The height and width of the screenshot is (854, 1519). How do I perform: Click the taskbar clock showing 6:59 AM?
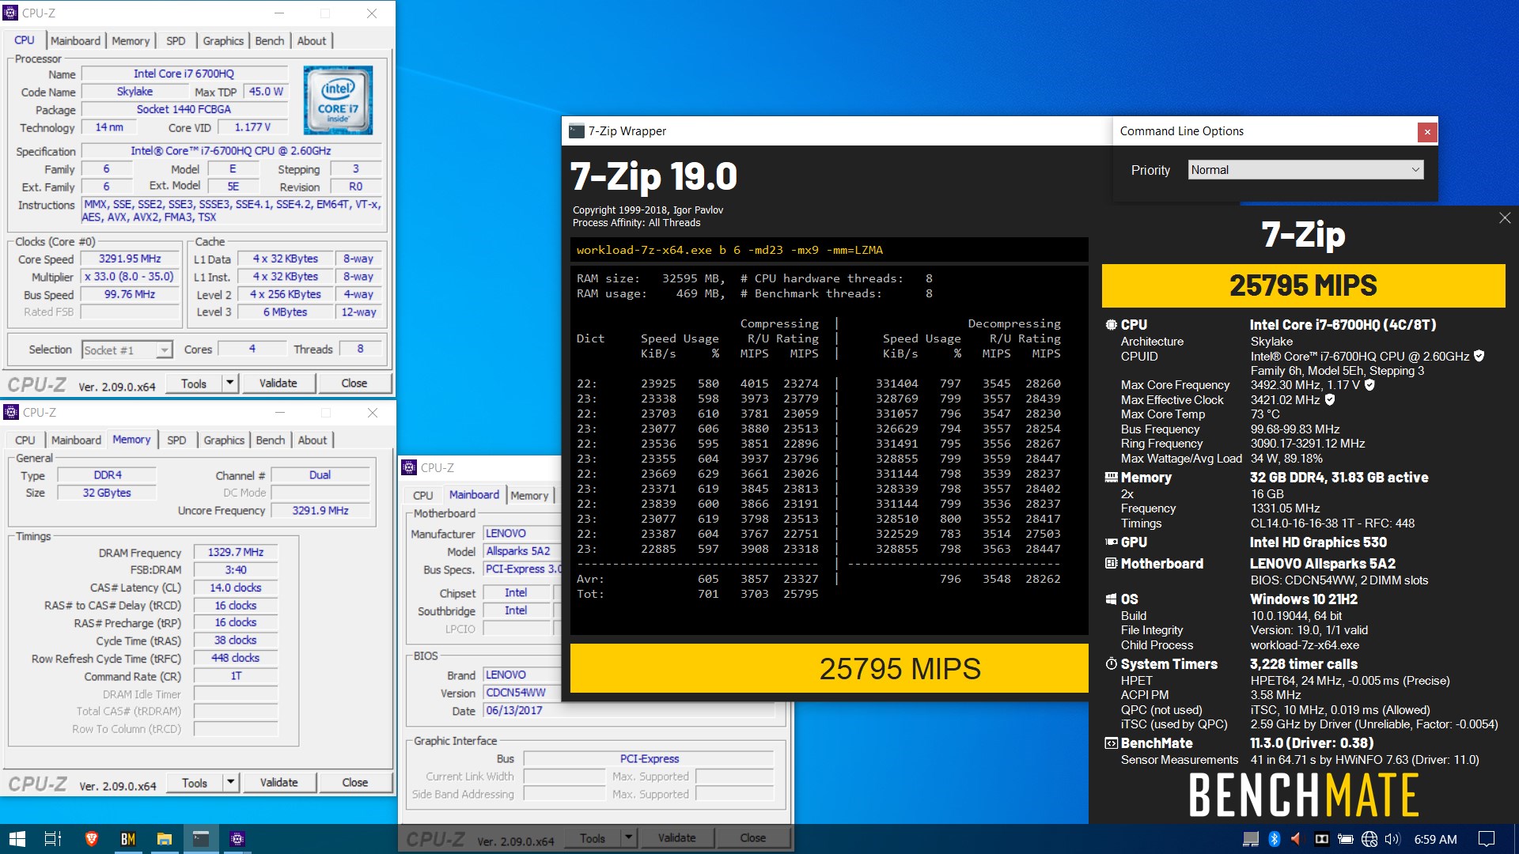[x=1435, y=839]
